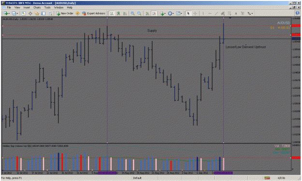Expand the Indicators dropdown arrow
The height and width of the screenshot is (181, 302).
coord(165,14)
